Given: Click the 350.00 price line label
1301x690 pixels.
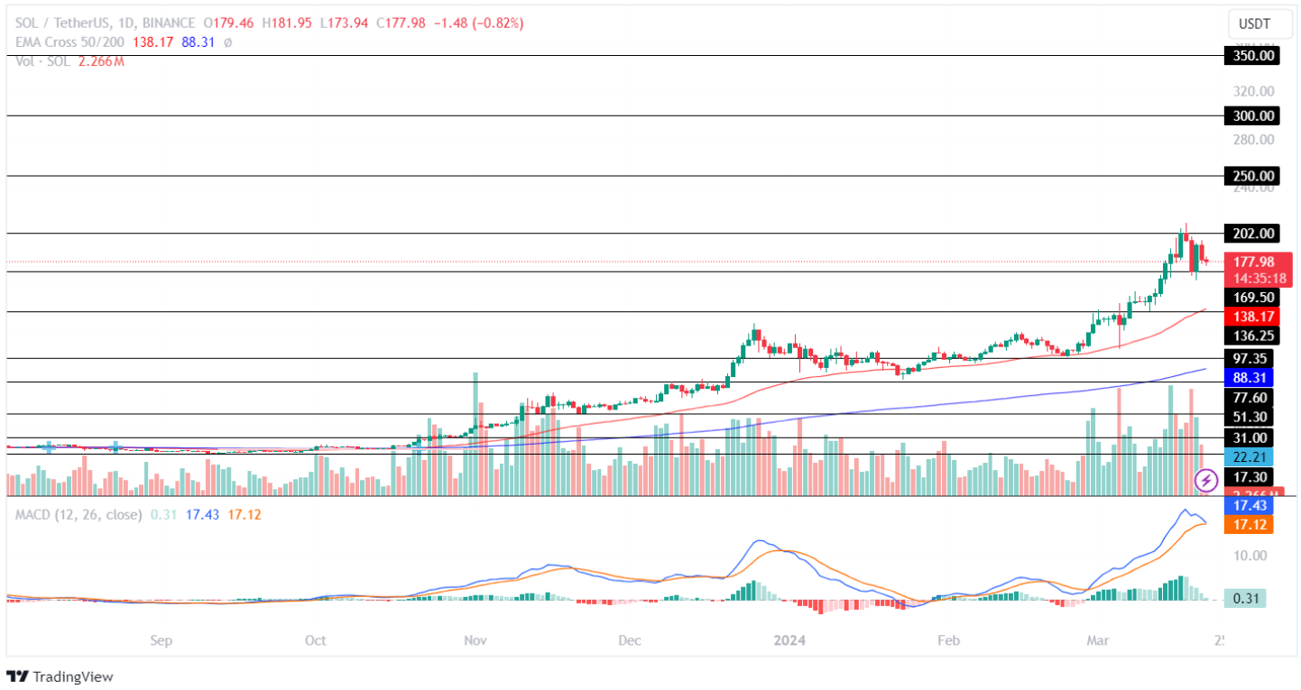Looking at the screenshot, I should pyautogui.click(x=1252, y=56).
